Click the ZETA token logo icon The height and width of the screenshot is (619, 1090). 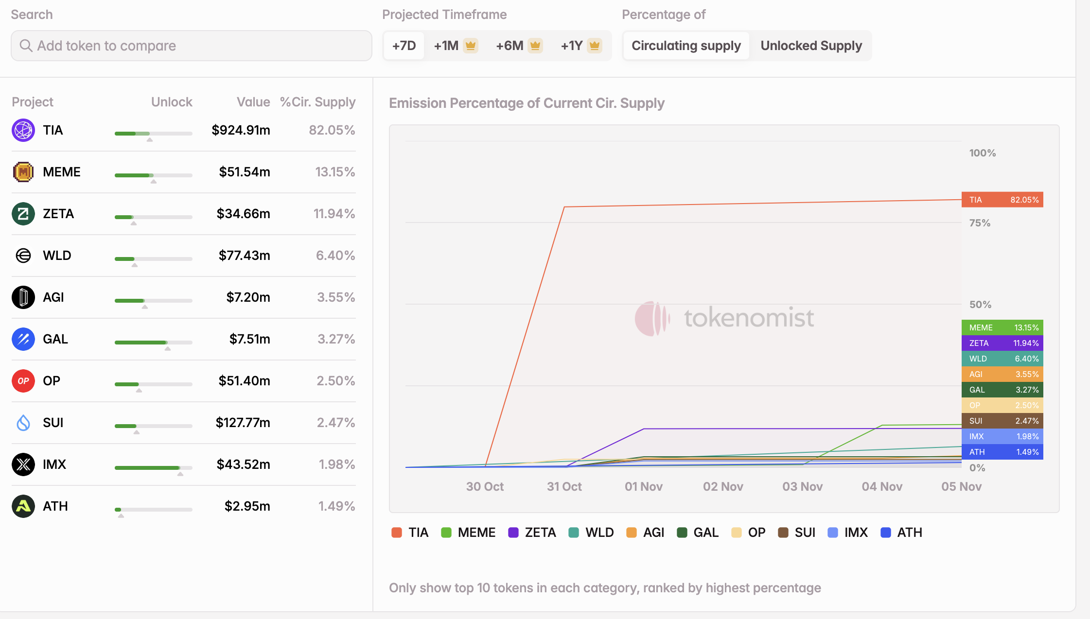pyautogui.click(x=23, y=214)
